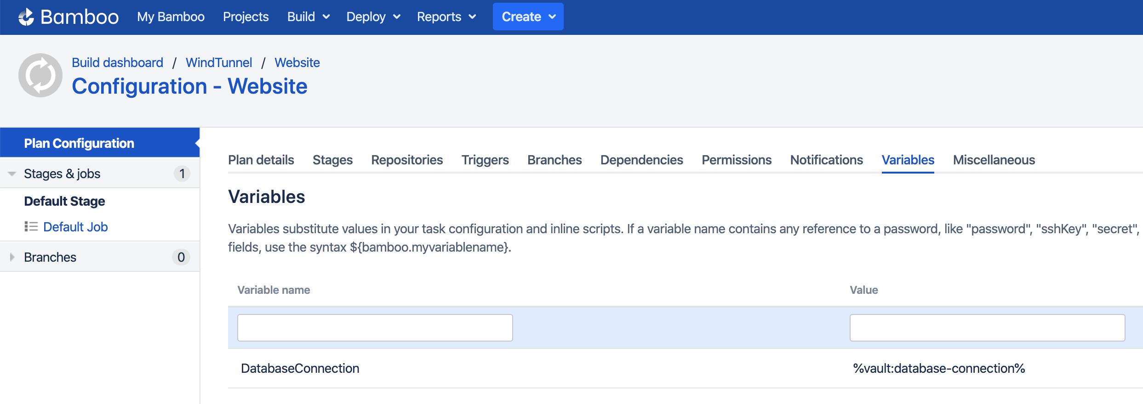Select the DatabaseConnection variable row

(686, 368)
